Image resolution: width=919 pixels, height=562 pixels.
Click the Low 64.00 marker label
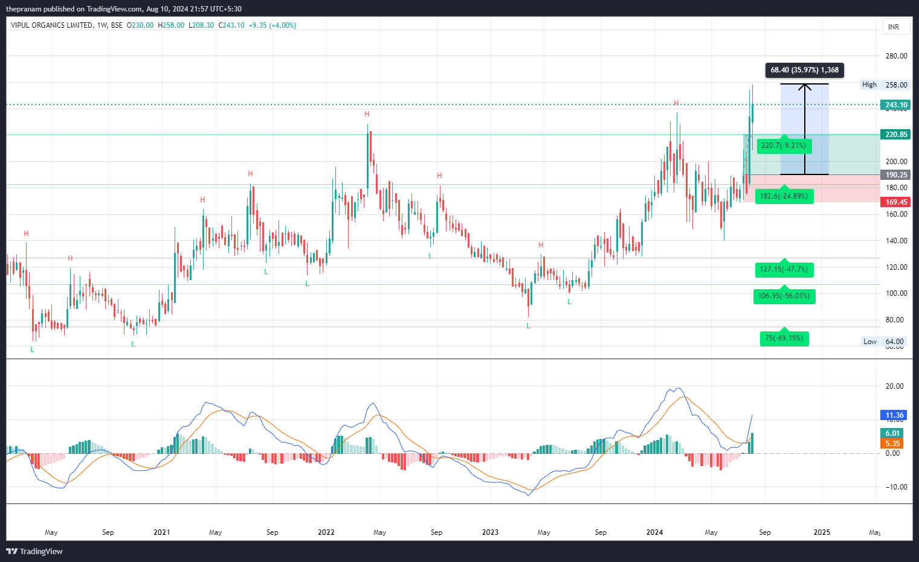884,342
